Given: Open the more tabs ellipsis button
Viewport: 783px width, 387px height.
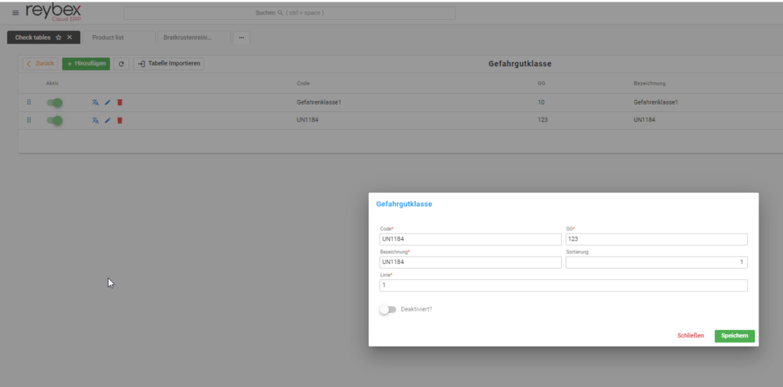Looking at the screenshot, I should click(241, 37).
